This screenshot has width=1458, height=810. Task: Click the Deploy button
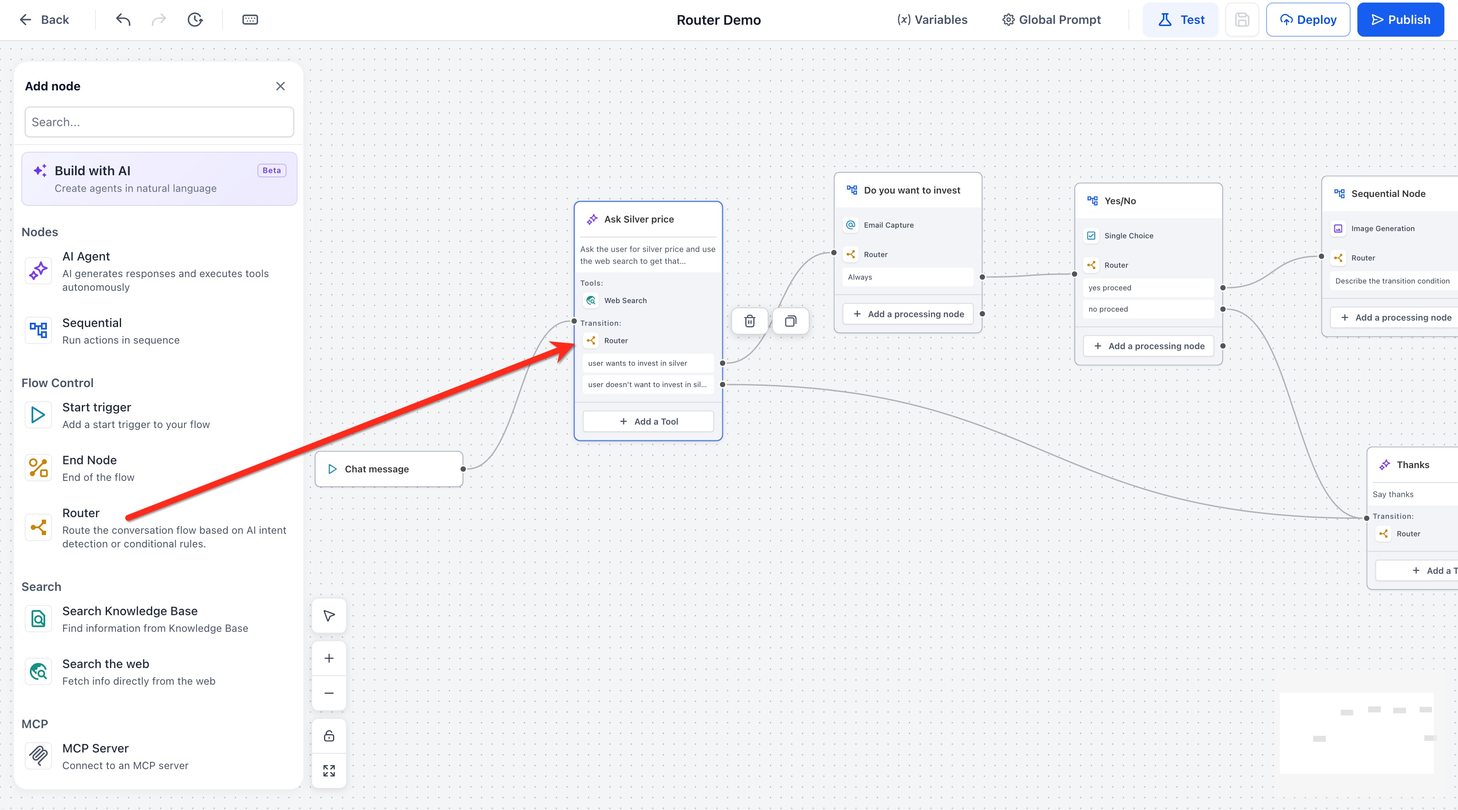pos(1308,20)
